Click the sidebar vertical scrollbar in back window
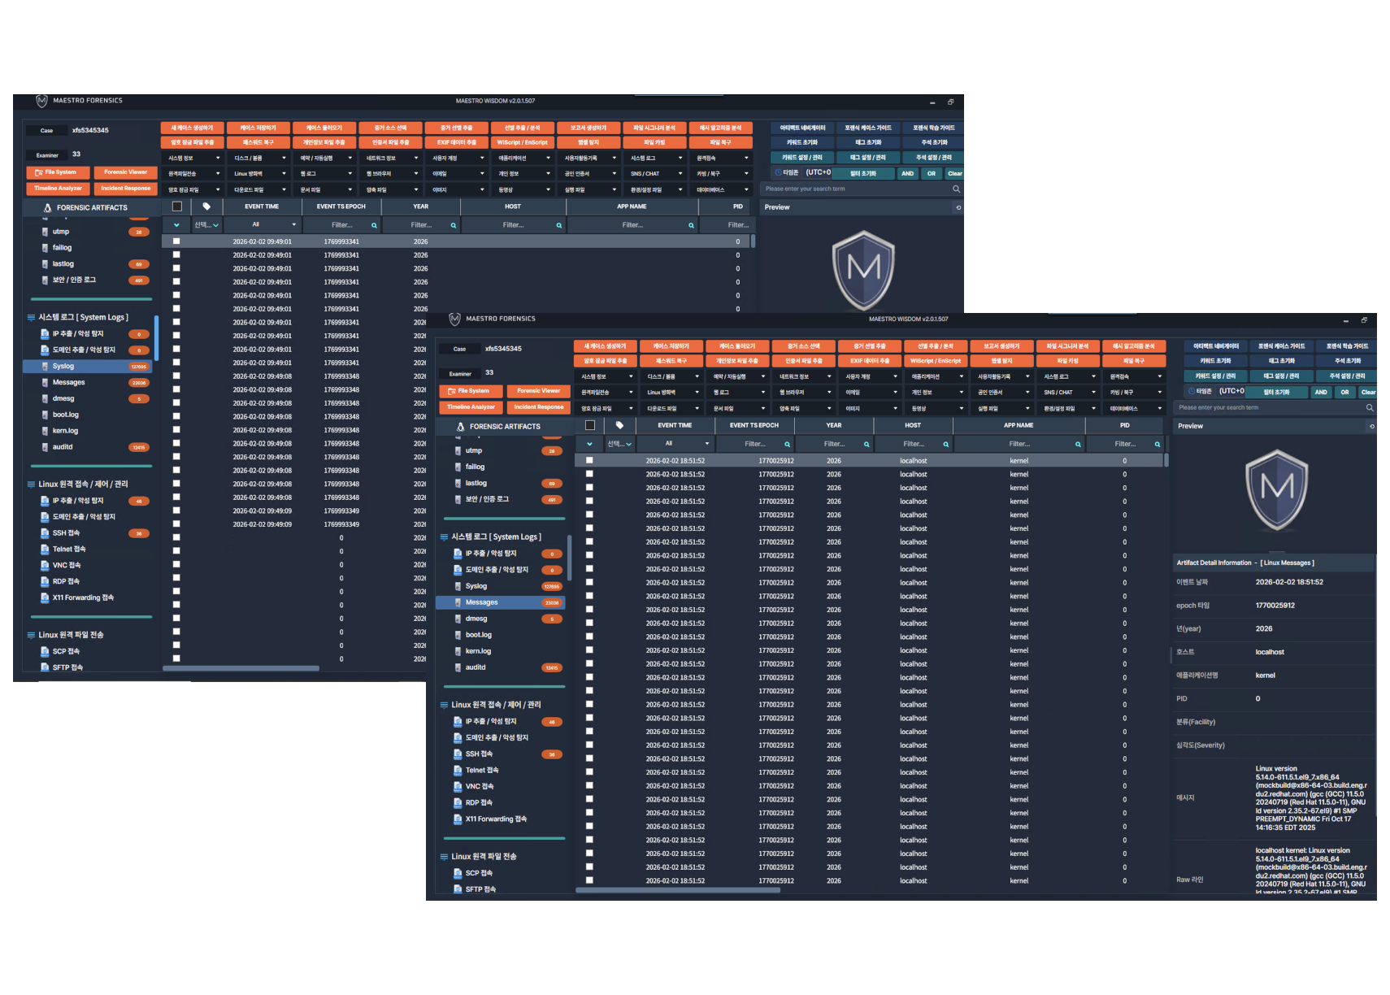The image size is (1390, 995). [x=156, y=338]
